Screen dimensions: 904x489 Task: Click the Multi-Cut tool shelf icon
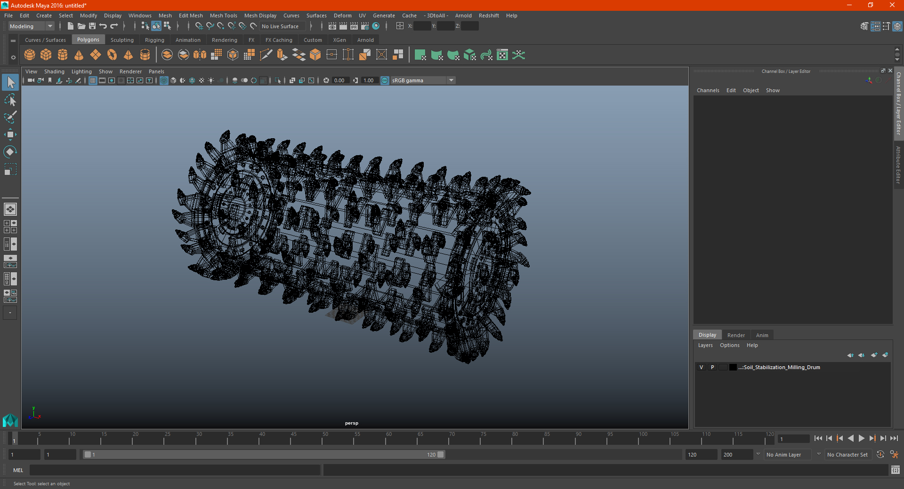pyautogui.click(x=266, y=55)
